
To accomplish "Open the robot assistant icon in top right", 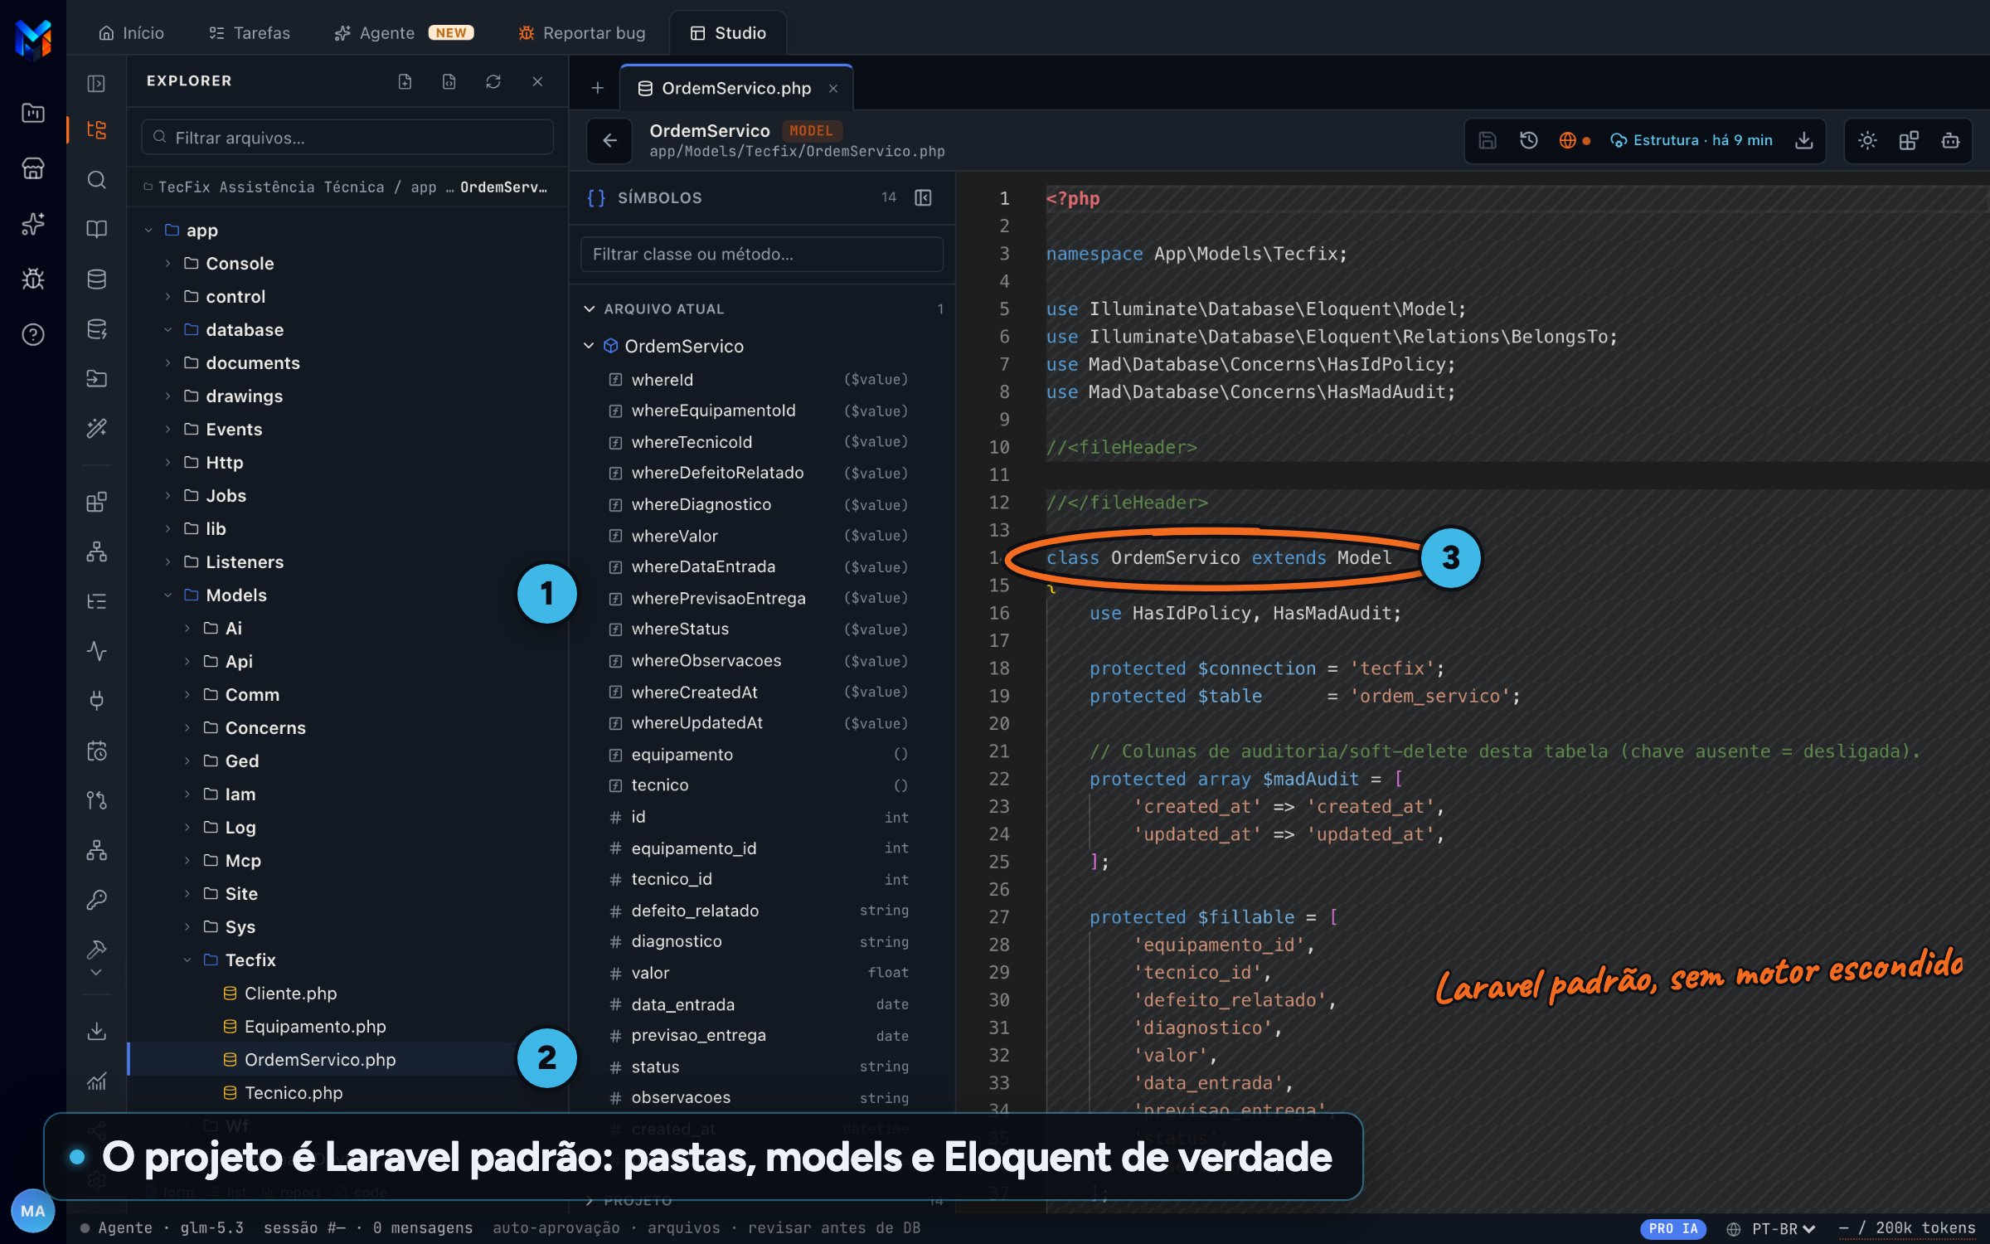I will pos(1950,140).
